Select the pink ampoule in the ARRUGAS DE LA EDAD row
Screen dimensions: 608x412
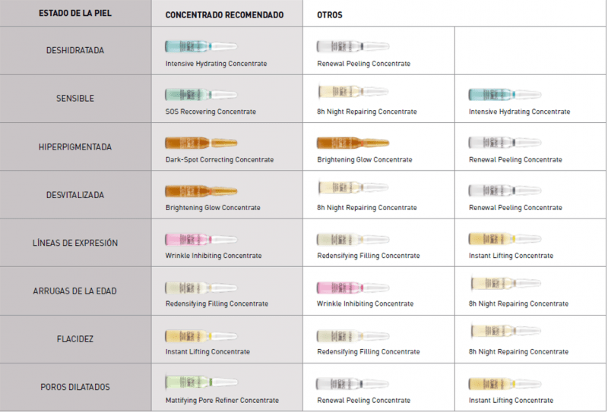click(x=353, y=288)
